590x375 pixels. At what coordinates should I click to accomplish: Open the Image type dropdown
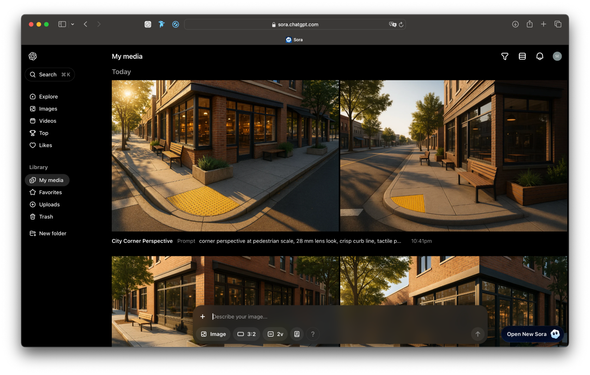(x=213, y=334)
